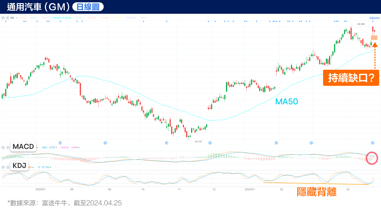Show the MA1000 moving average line
Image resolution: width=381 pixels, height=213 pixels.
(x=132, y=18)
